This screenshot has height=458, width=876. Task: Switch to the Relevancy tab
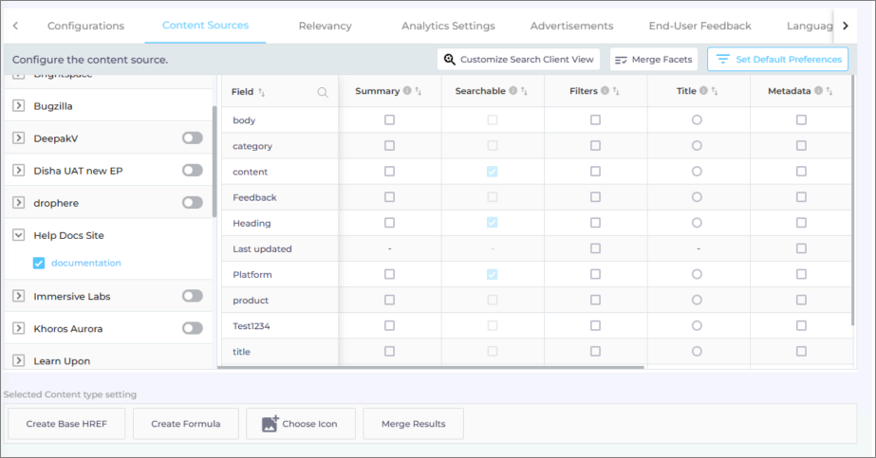pyautogui.click(x=325, y=26)
